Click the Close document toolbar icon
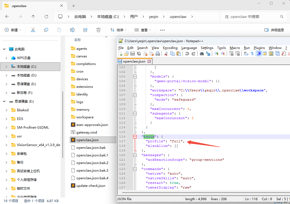This screenshot has width=290, height=204. point(145,54)
